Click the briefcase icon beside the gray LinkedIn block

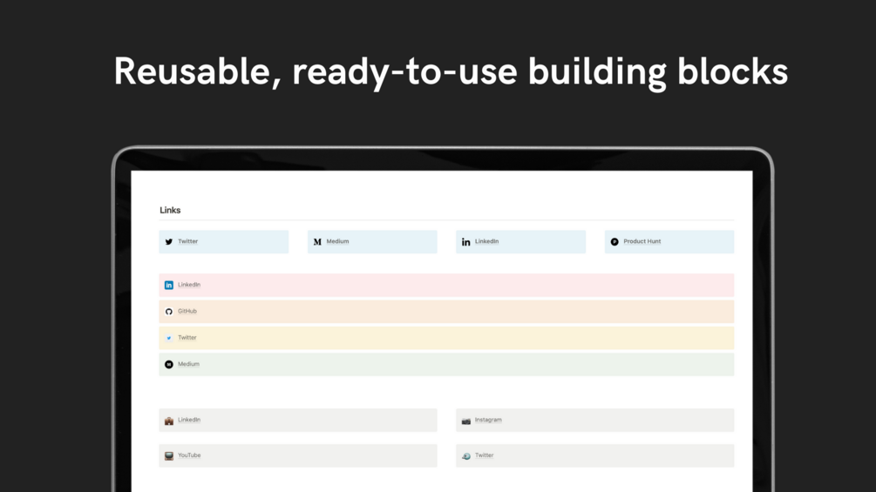169,421
